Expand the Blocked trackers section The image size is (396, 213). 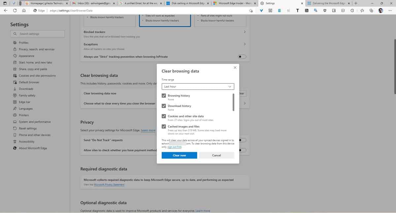(x=245, y=32)
